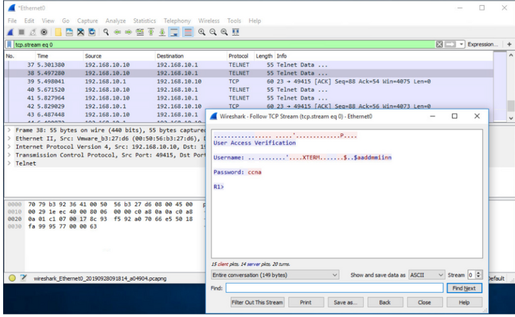Toggle auto-scroll during live capture
The height and width of the screenshot is (317, 515).
click(x=173, y=31)
